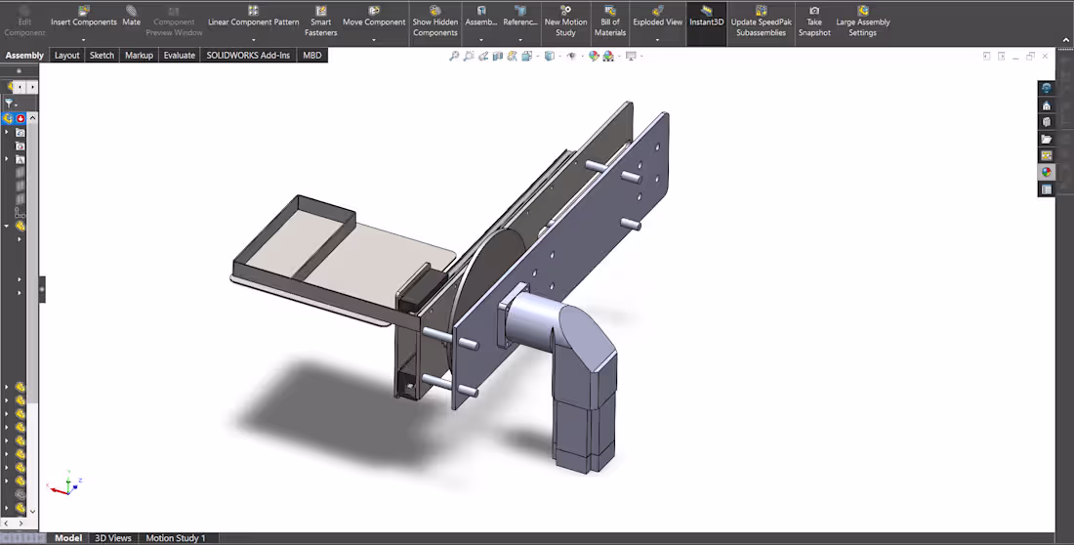Open the feature tree filter dropdown
Image resolution: width=1074 pixels, height=545 pixels.
pyautogui.click(x=11, y=104)
